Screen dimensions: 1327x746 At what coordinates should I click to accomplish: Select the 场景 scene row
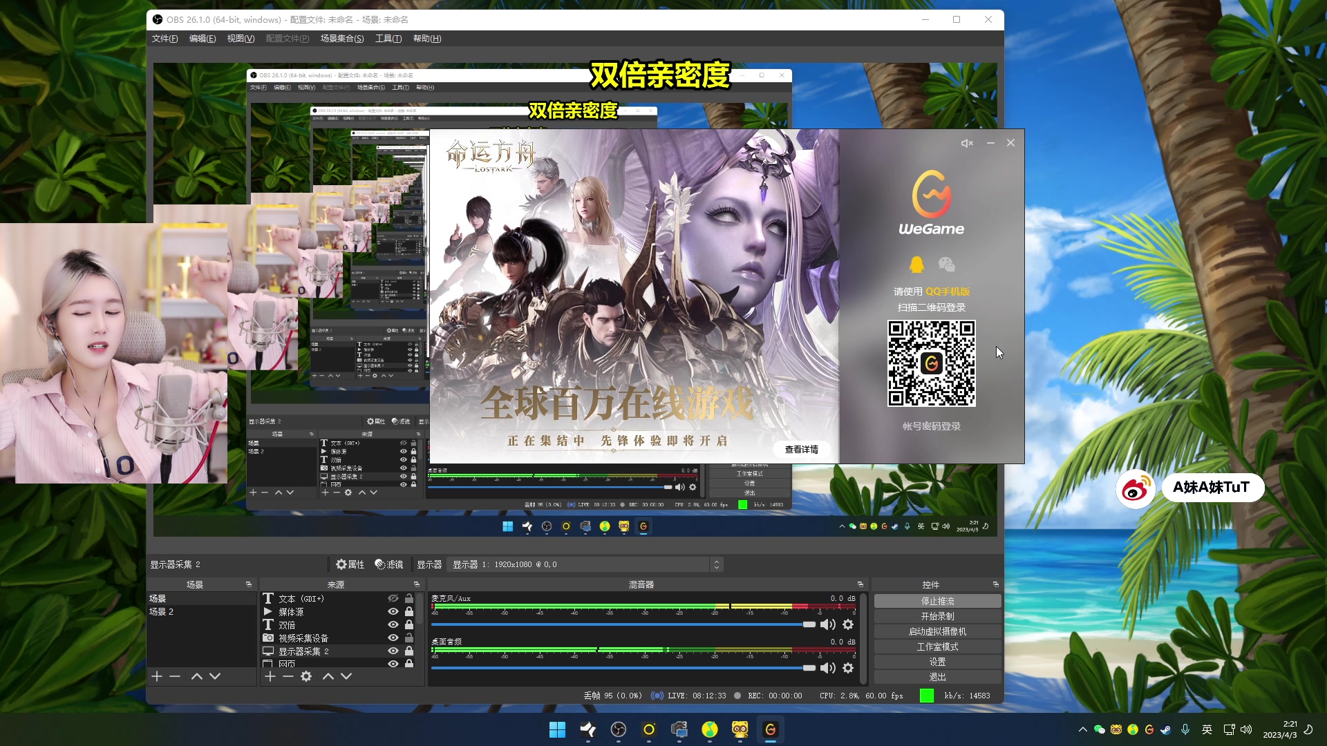point(202,598)
